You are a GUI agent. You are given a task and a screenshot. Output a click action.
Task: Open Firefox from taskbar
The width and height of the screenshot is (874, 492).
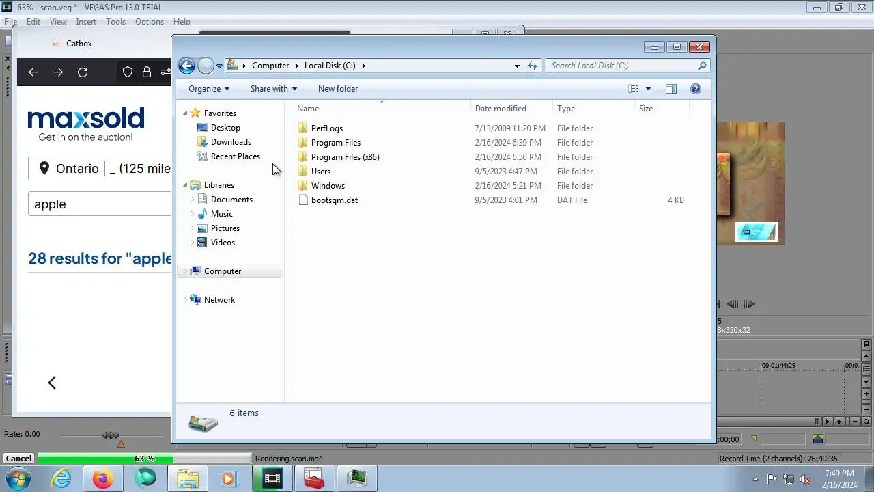tap(103, 478)
